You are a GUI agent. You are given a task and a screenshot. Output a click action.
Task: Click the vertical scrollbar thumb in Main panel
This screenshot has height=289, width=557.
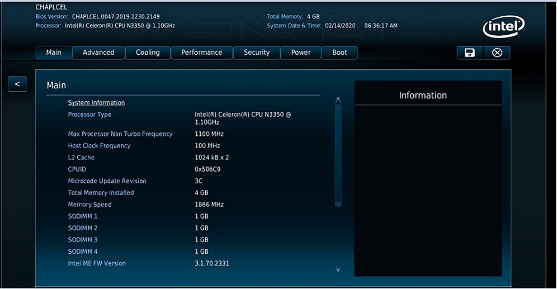pos(338,155)
